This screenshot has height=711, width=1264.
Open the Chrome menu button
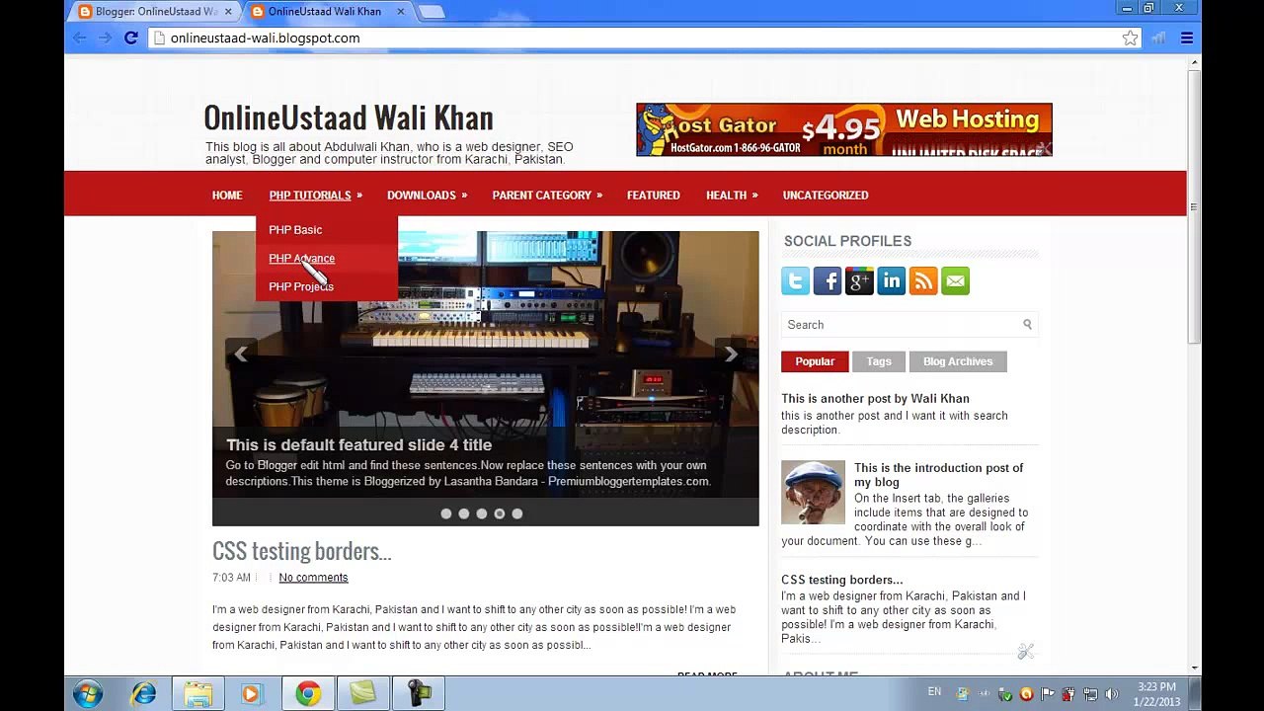(x=1187, y=38)
